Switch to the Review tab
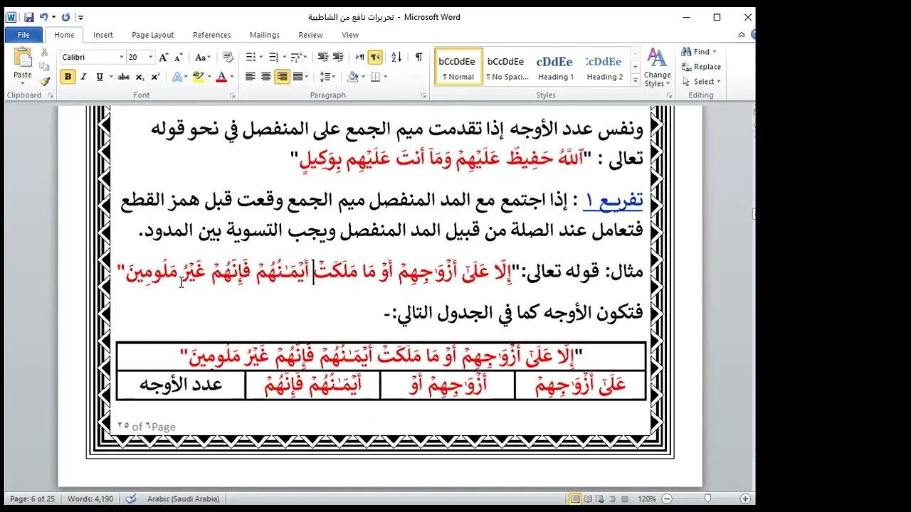 tap(311, 35)
